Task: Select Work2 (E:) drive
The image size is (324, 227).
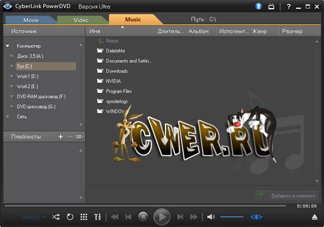Action: click(28, 87)
